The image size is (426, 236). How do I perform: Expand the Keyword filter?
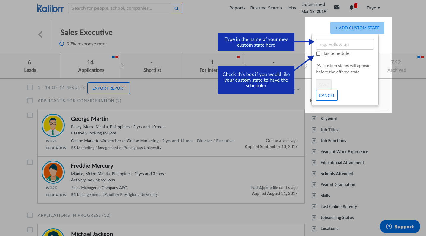[x=314, y=119]
